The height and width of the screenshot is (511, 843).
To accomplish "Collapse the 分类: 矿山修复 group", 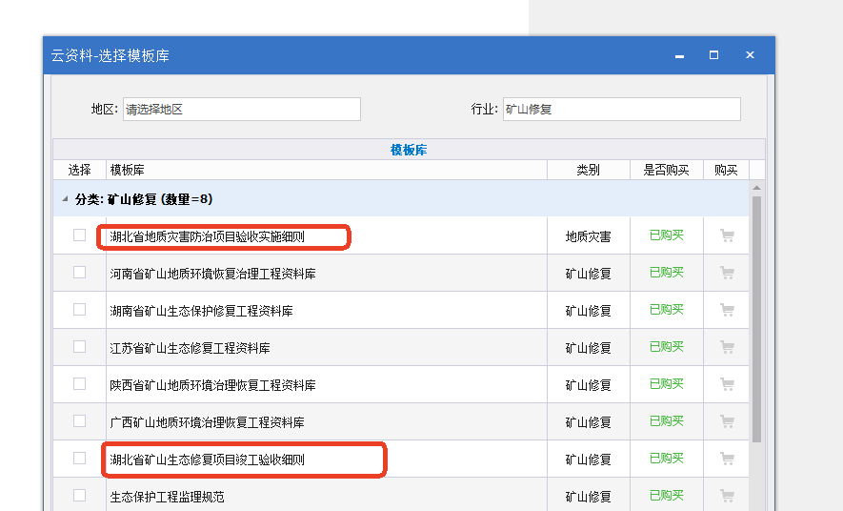I will click(65, 199).
